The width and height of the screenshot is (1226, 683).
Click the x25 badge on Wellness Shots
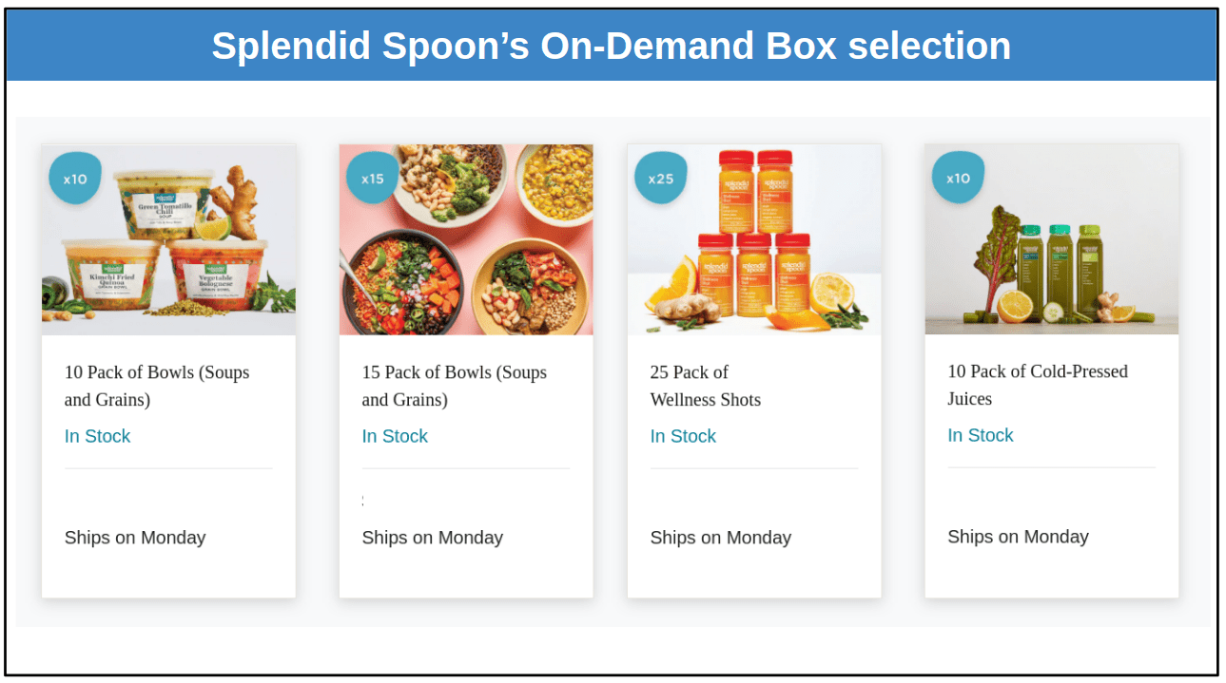(x=661, y=179)
